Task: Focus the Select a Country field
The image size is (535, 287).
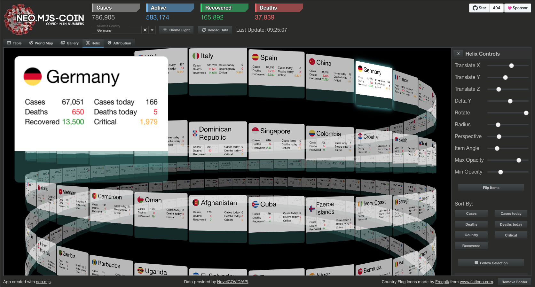Action: tap(117, 30)
